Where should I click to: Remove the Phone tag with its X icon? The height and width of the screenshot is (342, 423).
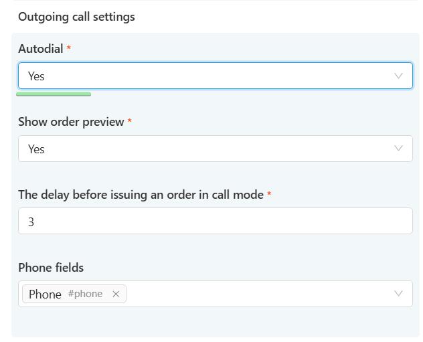click(116, 294)
